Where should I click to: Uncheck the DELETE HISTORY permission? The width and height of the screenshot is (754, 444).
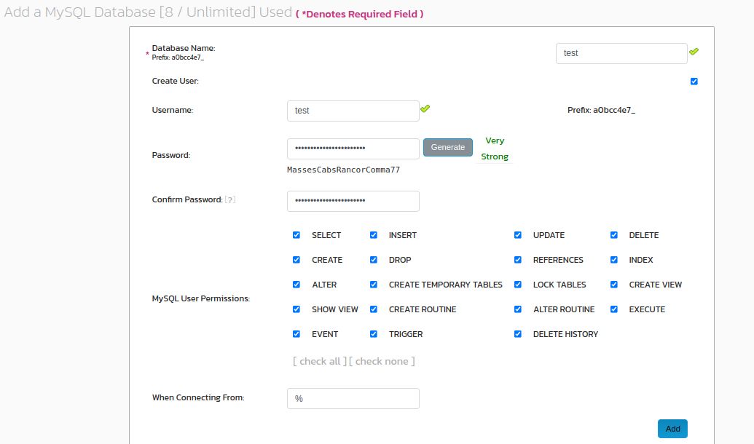(x=518, y=333)
